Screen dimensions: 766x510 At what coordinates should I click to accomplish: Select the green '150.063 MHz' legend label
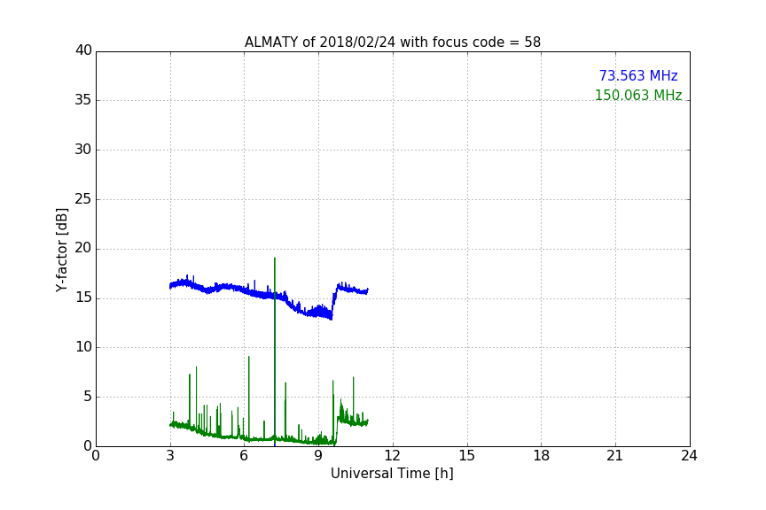pyautogui.click(x=638, y=95)
